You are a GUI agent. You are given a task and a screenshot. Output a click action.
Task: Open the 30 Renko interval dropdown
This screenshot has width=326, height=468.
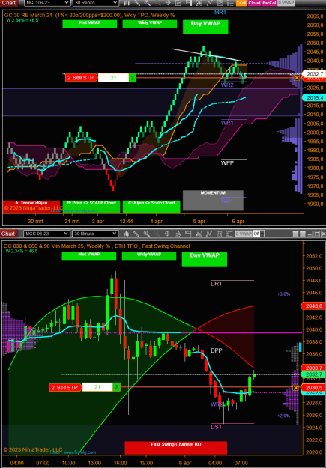[95, 3]
